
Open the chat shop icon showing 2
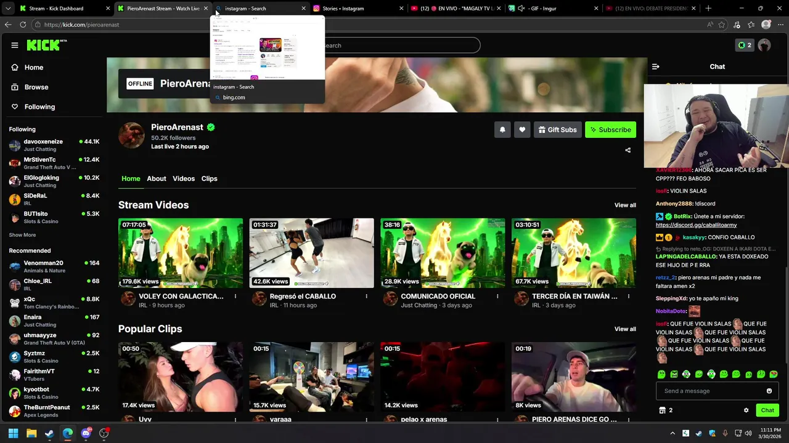[x=666, y=410]
